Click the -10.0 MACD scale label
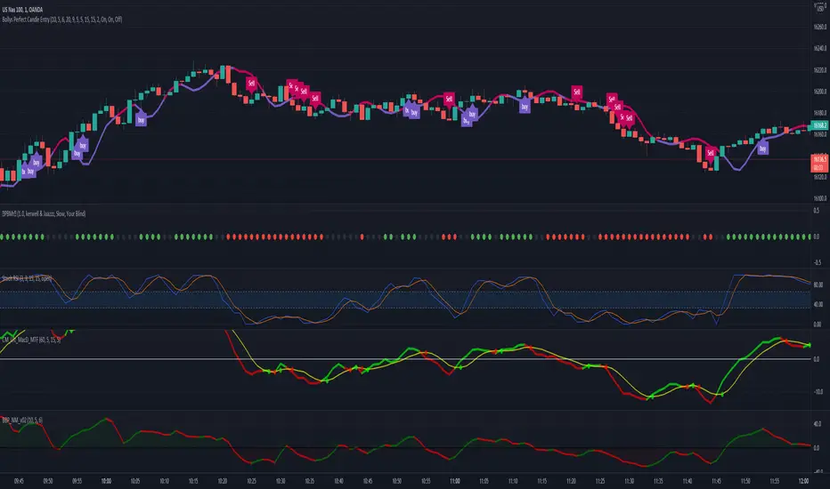830x489 pixels. pos(818,392)
